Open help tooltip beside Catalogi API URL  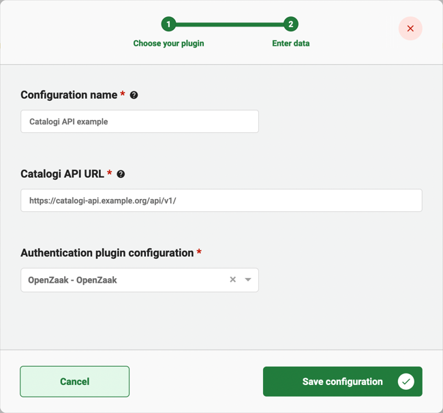(x=121, y=174)
